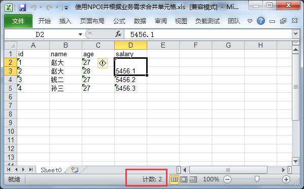Click the Save icon in the quick access toolbar
Screen dimensions: 304x189
(22, 8)
